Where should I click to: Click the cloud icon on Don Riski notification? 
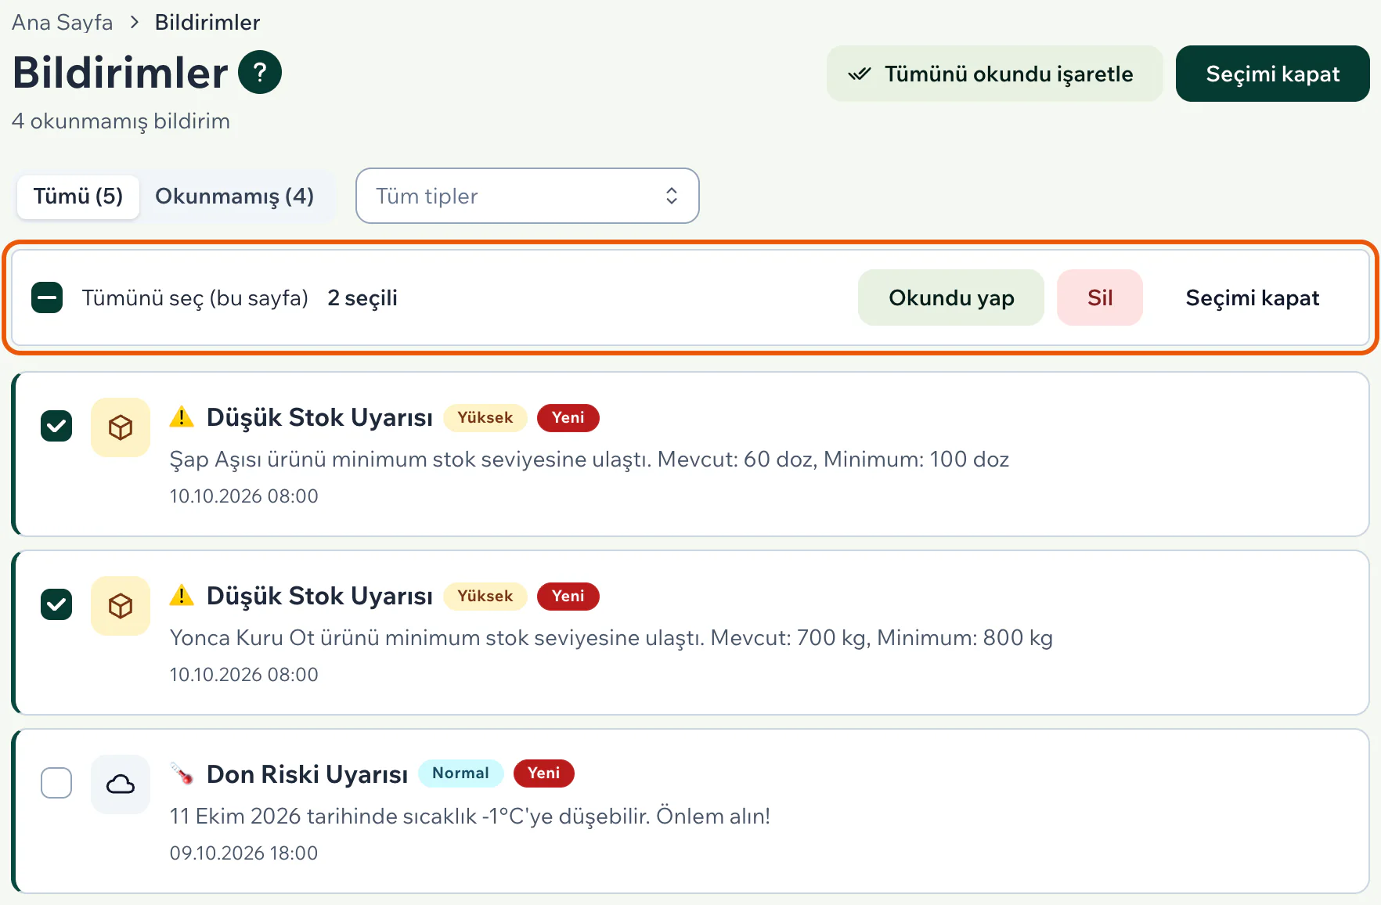(x=121, y=784)
